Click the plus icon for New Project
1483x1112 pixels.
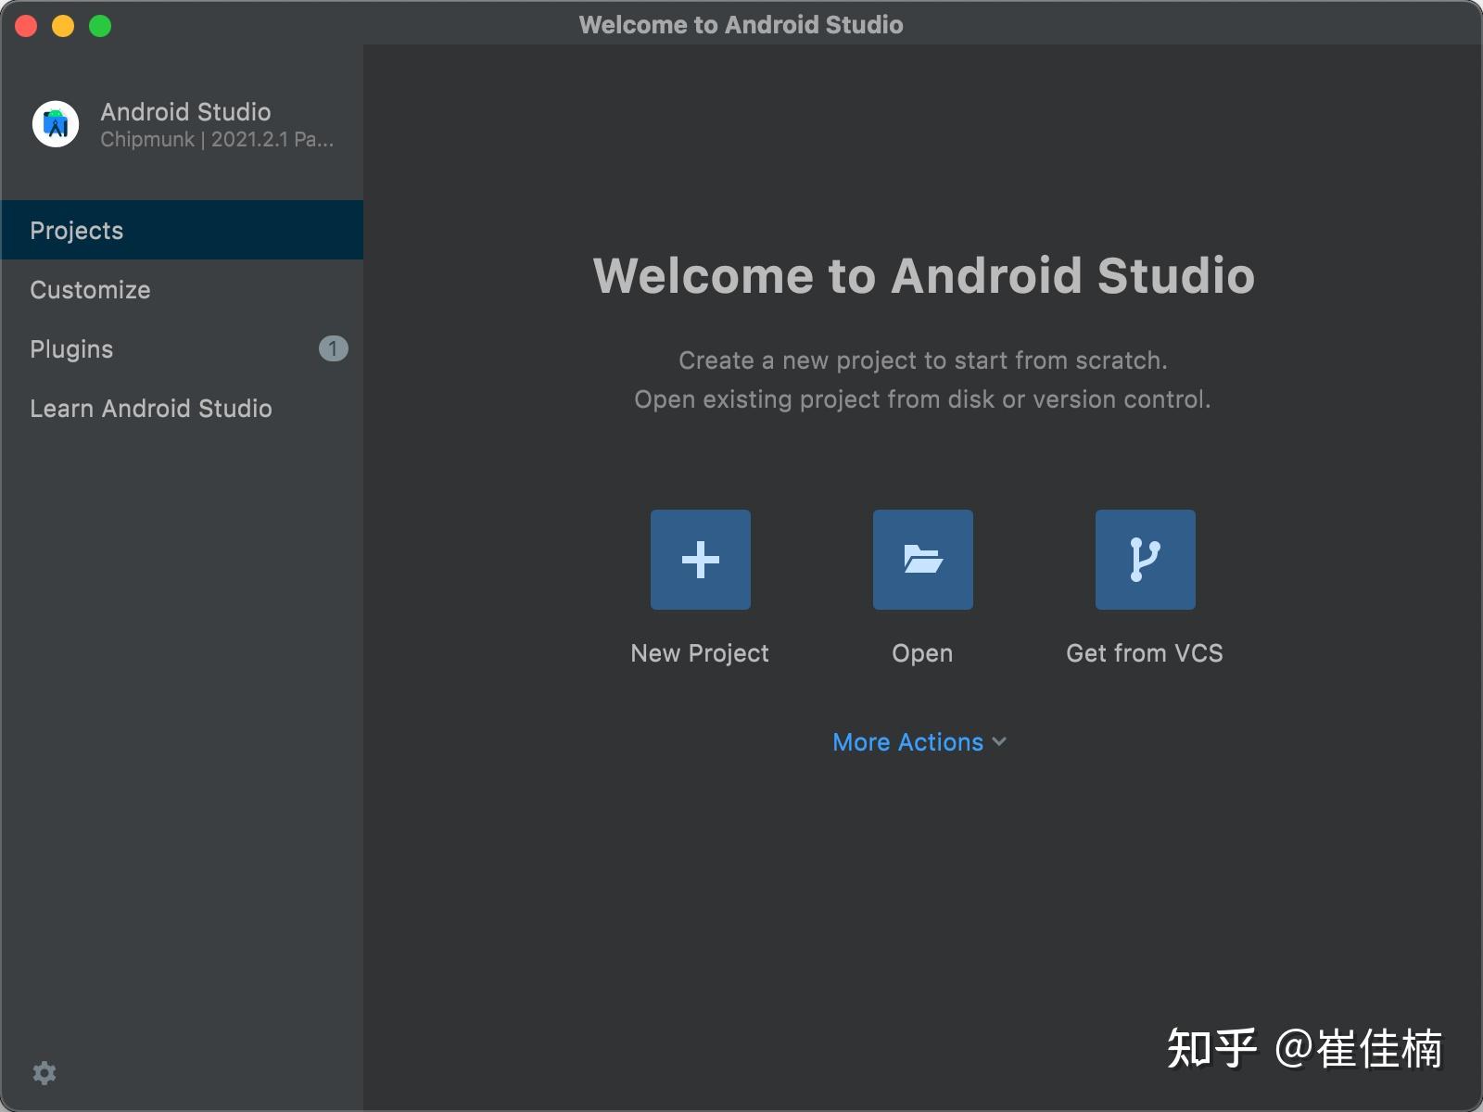(701, 560)
